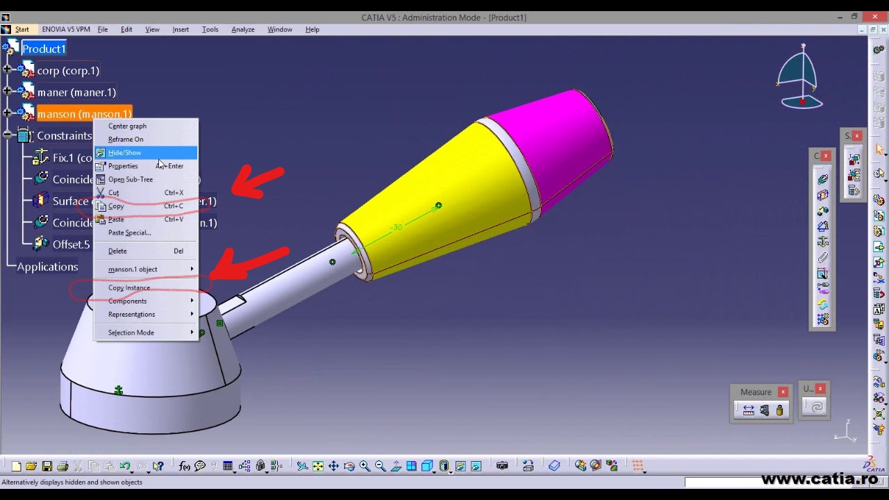The height and width of the screenshot is (500, 889).
Task: Click the Angle Constraint icon
Action: tap(823, 226)
